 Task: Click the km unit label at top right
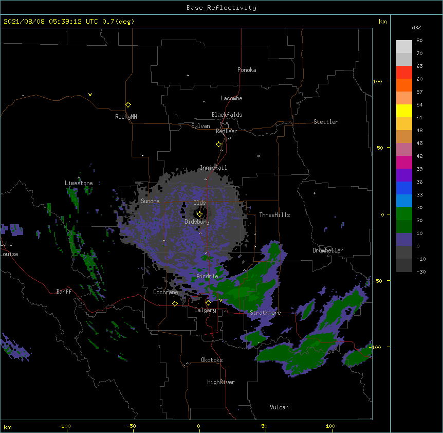coord(382,22)
